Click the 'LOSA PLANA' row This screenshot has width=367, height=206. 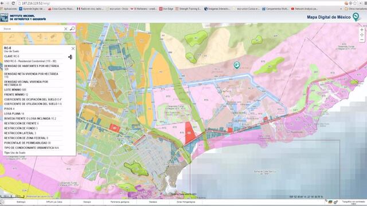coord(33,114)
